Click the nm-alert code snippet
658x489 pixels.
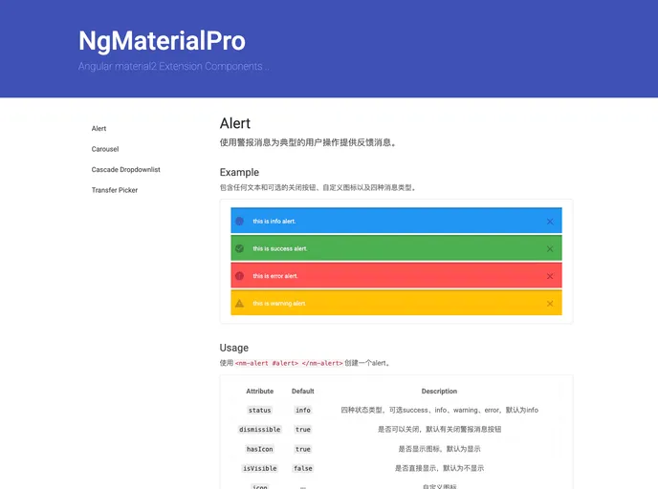(289, 363)
